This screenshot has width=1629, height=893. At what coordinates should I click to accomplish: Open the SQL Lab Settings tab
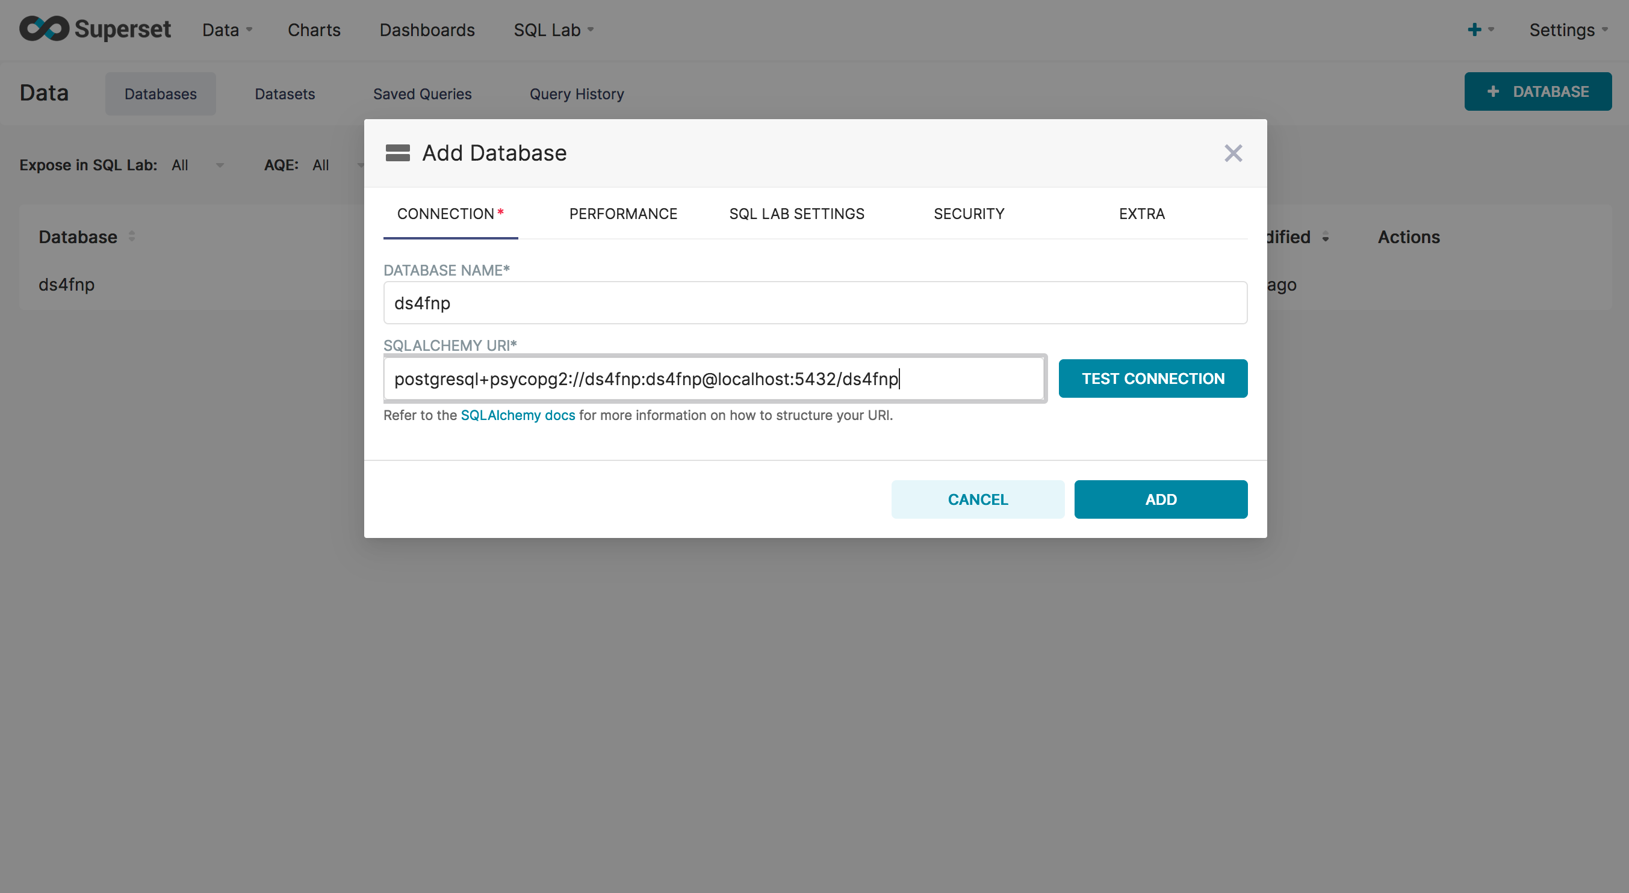tap(796, 214)
